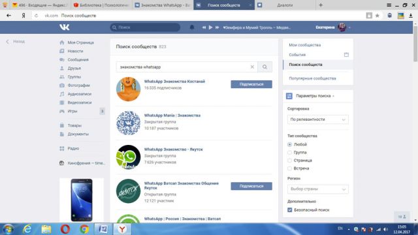Go back using browser back arrow
This screenshot has width=418, height=235.
tap(8, 16)
